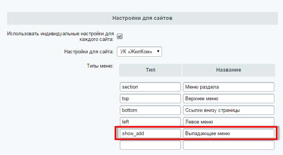This screenshot has height=155, width=283.
Task: Click the 'section' type input field
Action: pos(150,87)
